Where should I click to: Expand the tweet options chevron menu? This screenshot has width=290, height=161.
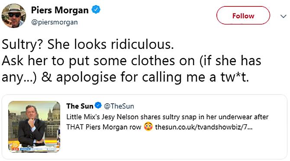283,16
